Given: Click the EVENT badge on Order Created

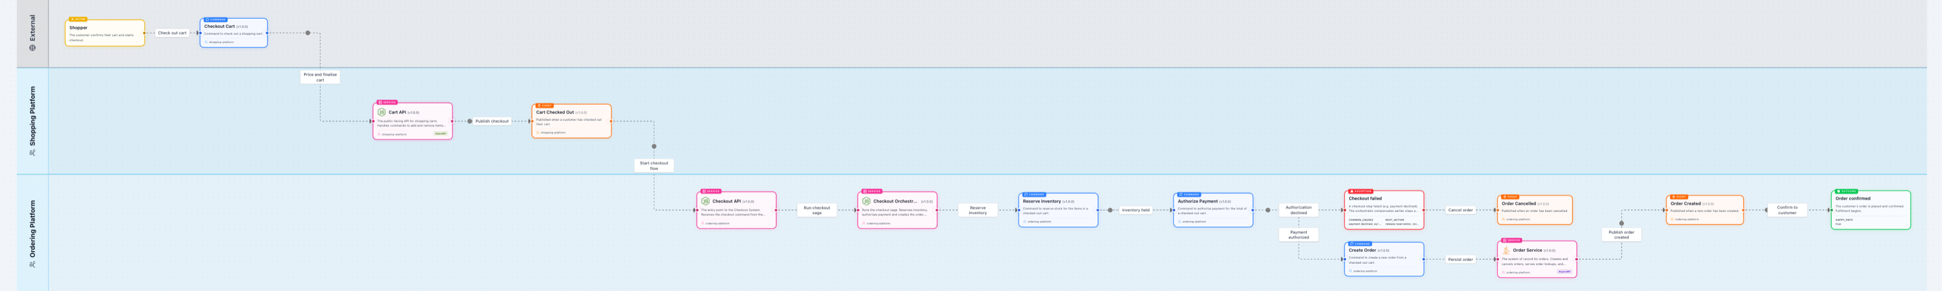Looking at the screenshot, I should pos(1679,196).
